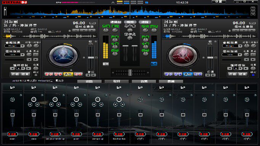The width and height of the screenshot is (260, 146).
Task: Click deck A's channel volume fader in the mixer
Action: (125, 46)
